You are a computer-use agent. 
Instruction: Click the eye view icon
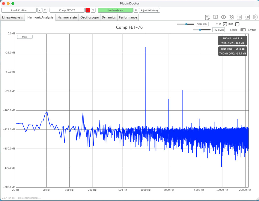223,17
